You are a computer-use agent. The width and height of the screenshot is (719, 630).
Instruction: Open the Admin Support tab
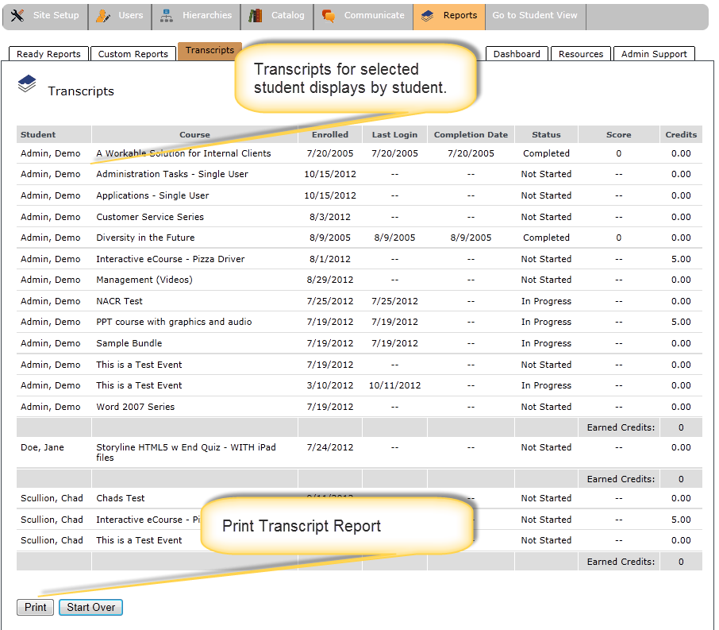coord(655,54)
